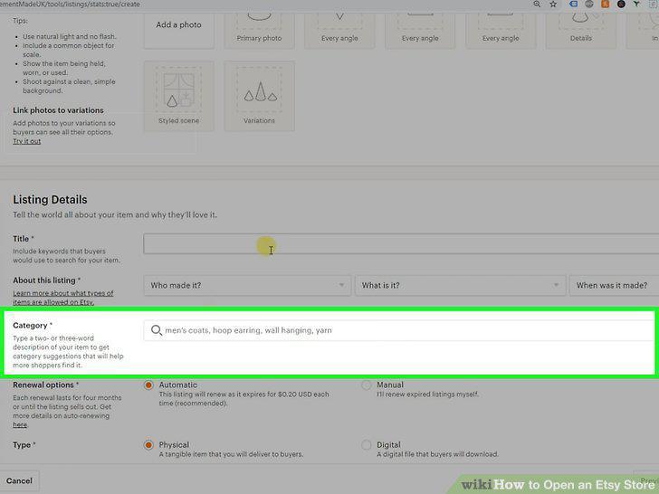Screen dimensions: 659x494
Task: Open the When was it made? dropdown
Action: coord(615,285)
